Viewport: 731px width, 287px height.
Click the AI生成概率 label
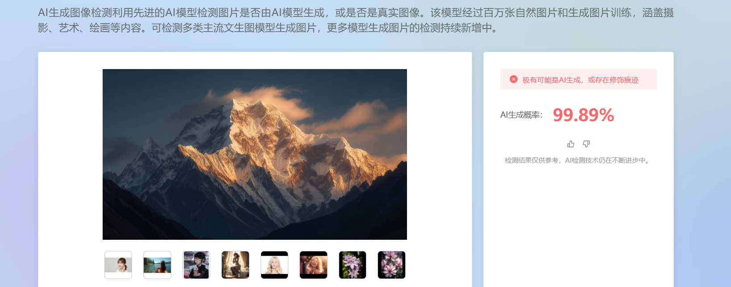[x=521, y=115]
